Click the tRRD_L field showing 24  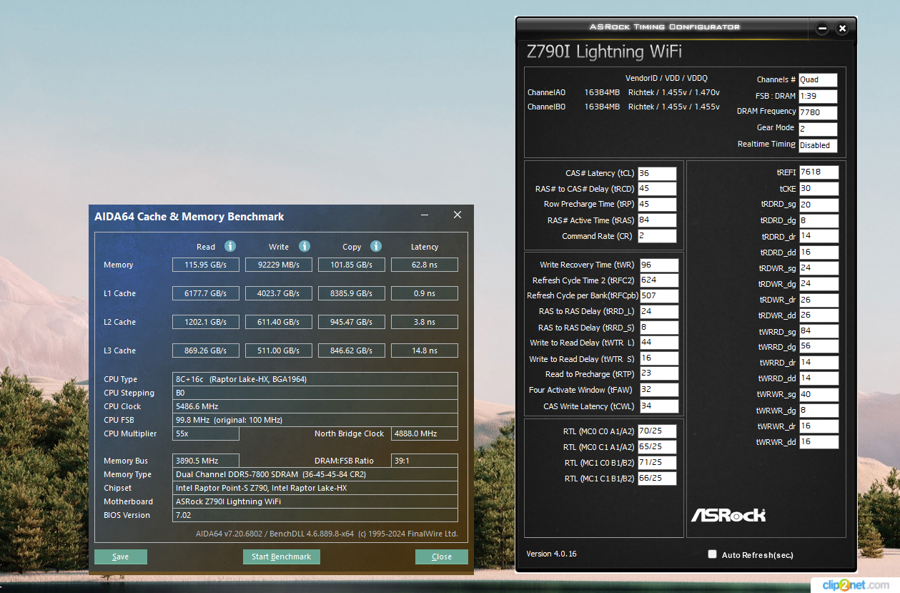click(x=659, y=311)
